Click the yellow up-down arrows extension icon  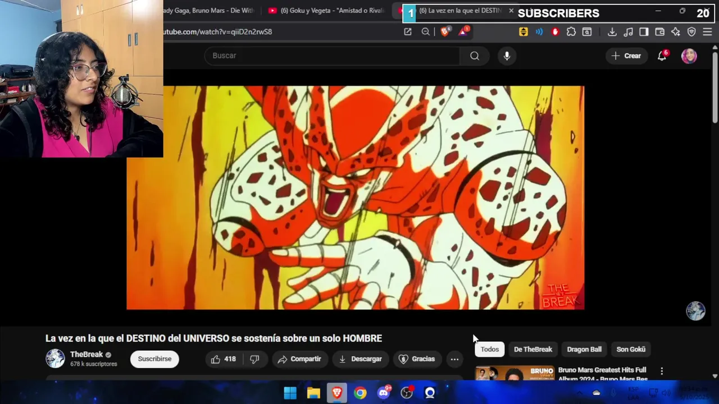tap(524, 32)
